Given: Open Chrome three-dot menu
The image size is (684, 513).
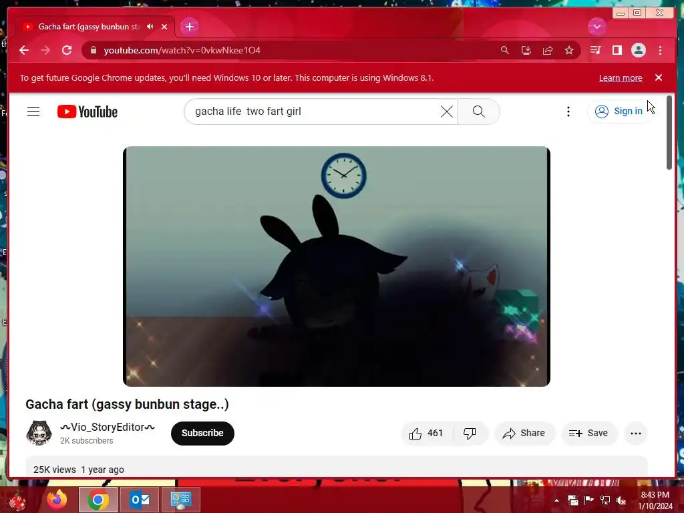Looking at the screenshot, I should (x=660, y=50).
